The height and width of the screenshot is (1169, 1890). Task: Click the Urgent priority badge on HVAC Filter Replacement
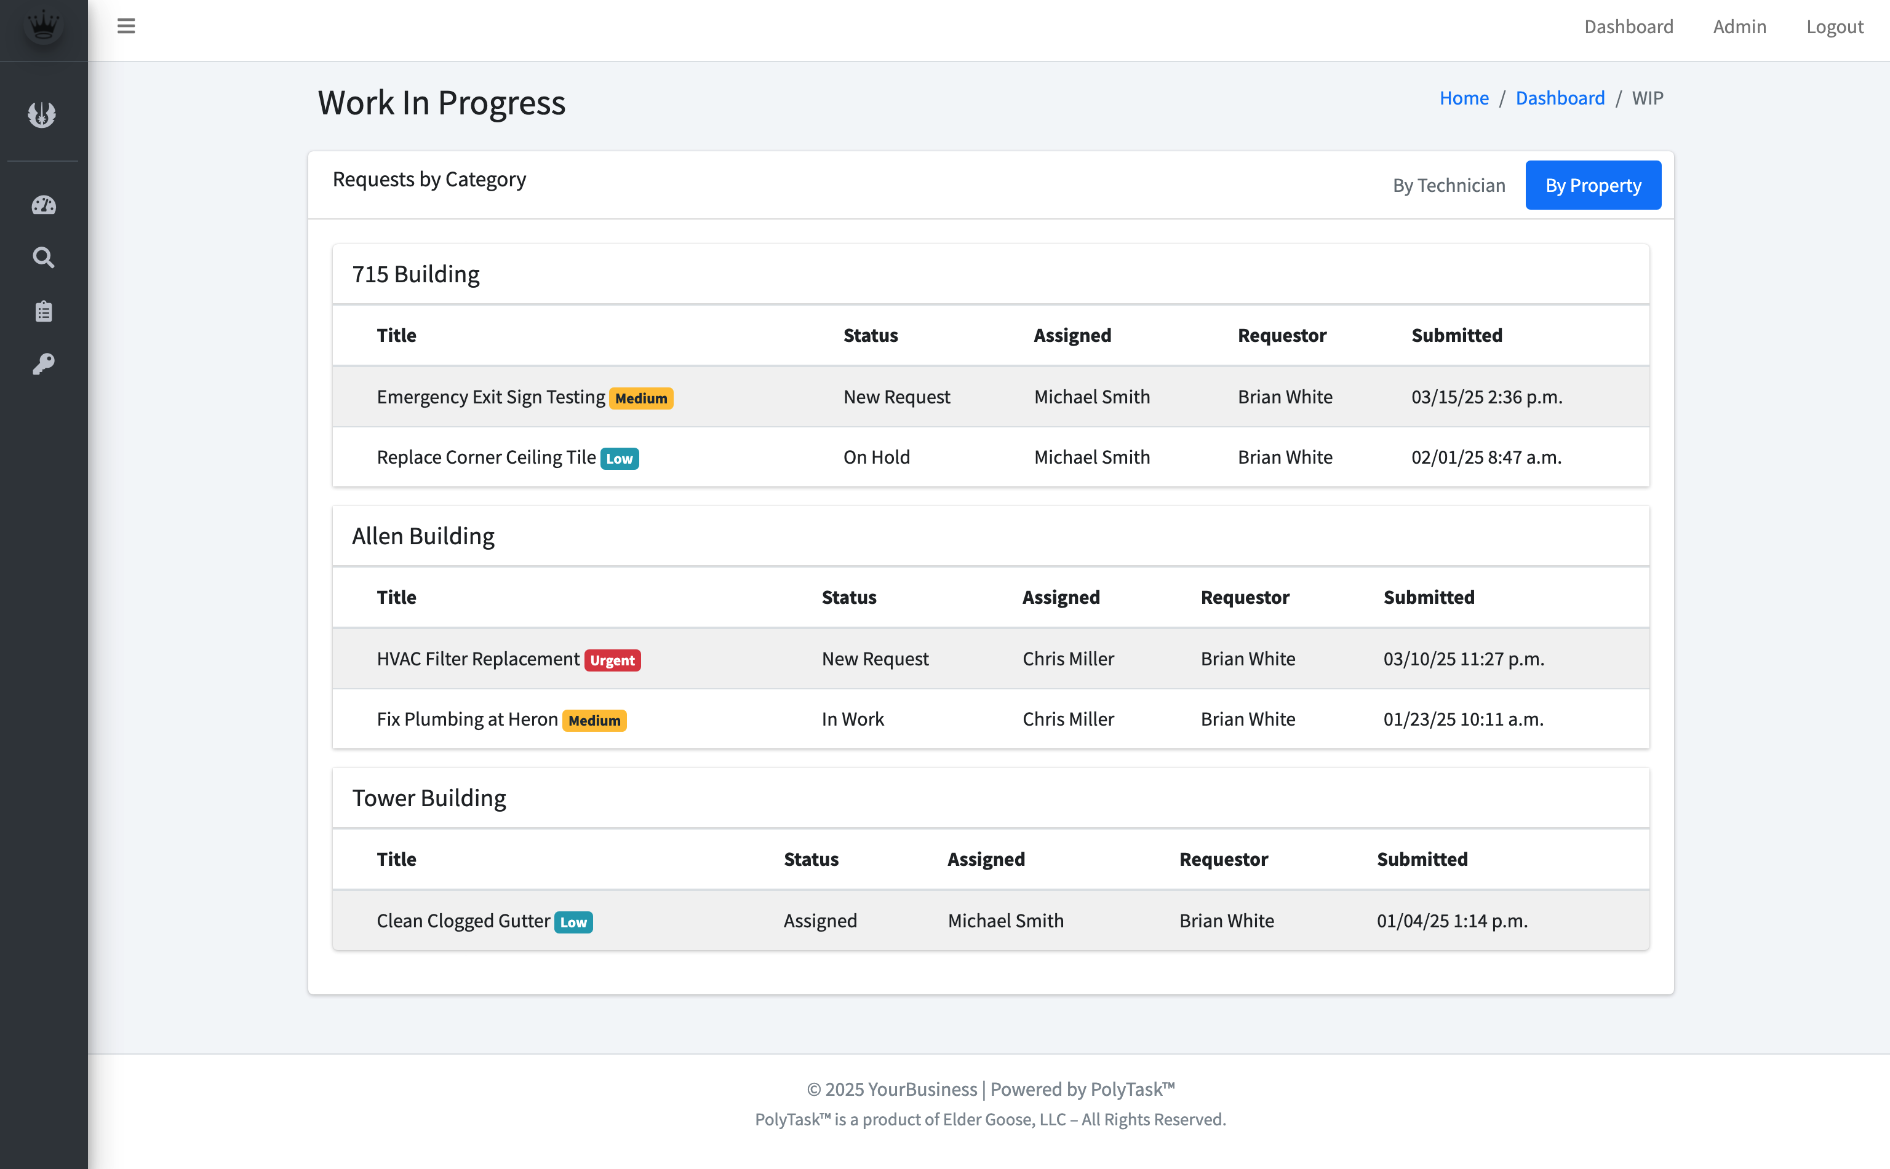click(613, 660)
